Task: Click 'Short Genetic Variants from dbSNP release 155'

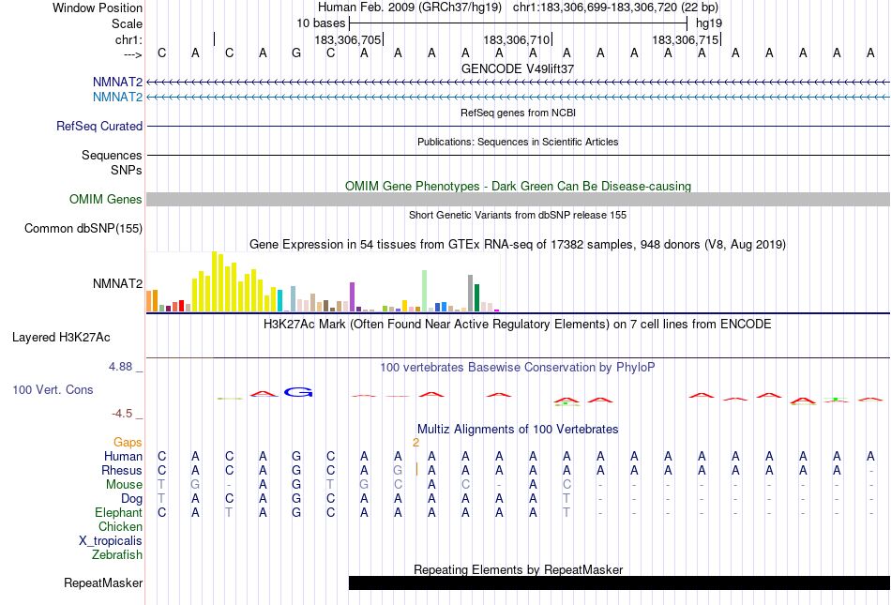Action: pos(518,215)
